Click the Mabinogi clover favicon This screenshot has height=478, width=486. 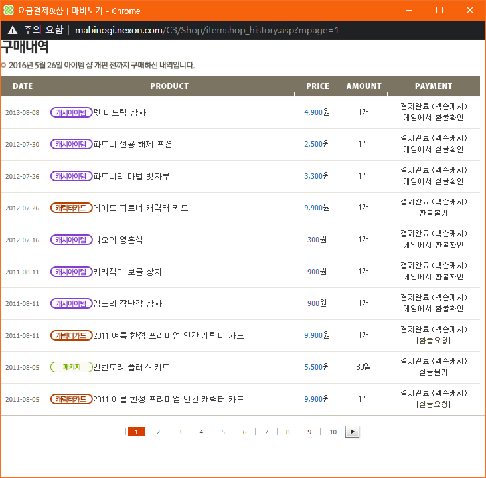[9, 10]
